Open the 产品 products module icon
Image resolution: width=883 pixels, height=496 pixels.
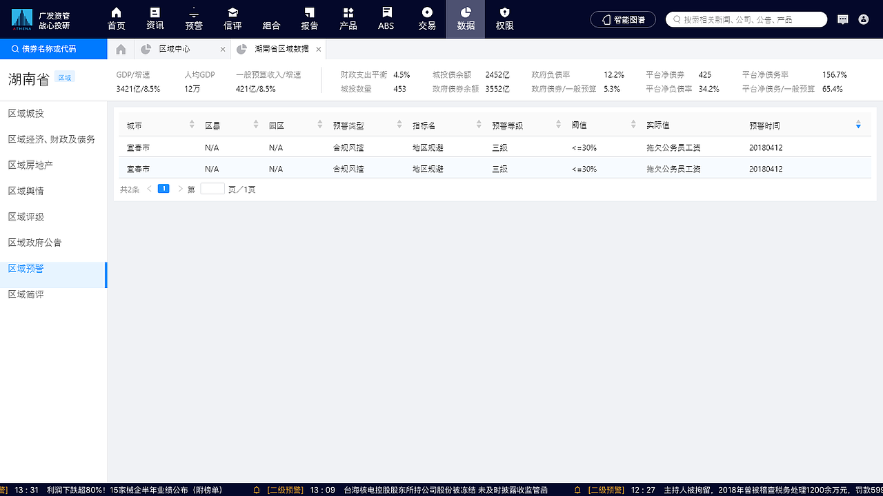(348, 19)
